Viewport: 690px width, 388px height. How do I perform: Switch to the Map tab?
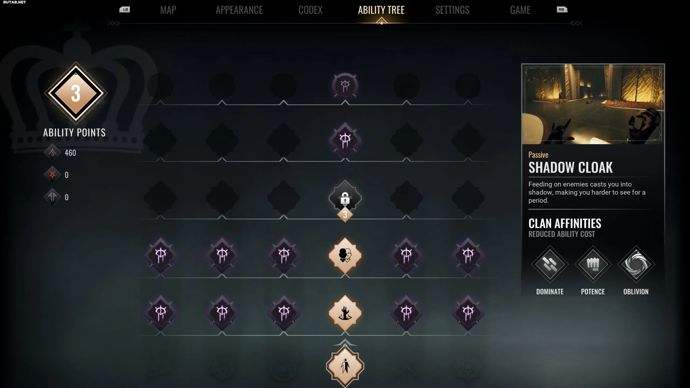tap(168, 10)
